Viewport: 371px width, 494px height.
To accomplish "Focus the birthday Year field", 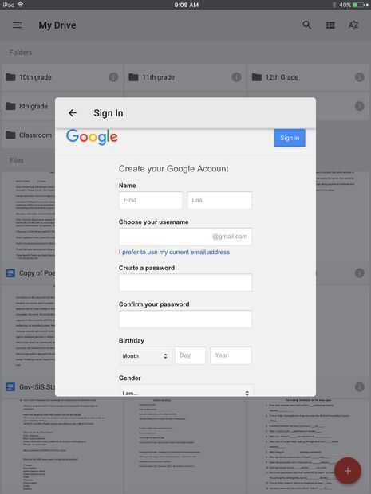I will pos(231,355).
